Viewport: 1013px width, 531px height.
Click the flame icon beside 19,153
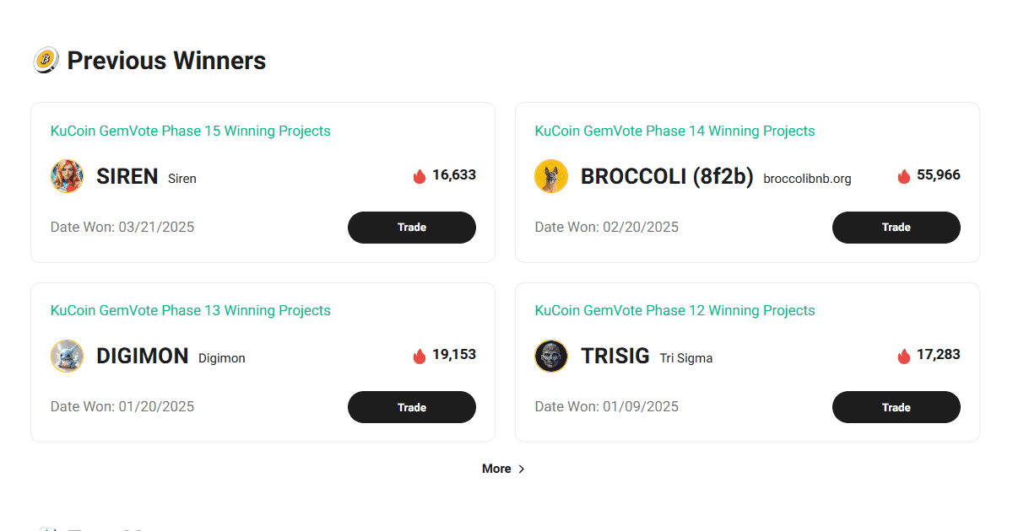click(x=420, y=356)
